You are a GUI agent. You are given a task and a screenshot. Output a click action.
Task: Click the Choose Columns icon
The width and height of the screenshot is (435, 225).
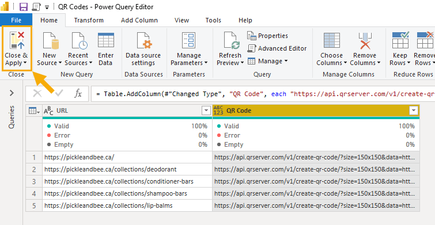(x=331, y=40)
